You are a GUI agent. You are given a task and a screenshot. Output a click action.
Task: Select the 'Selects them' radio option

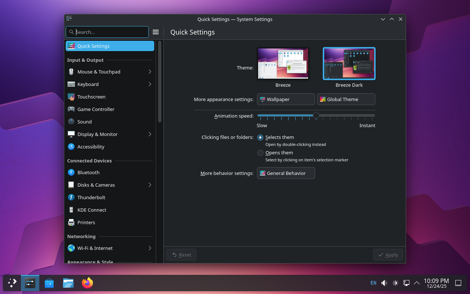(260, 137)
